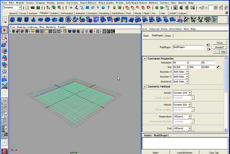Click the save scene disk icon
230x154 pixels.
[x=38, y=7]
